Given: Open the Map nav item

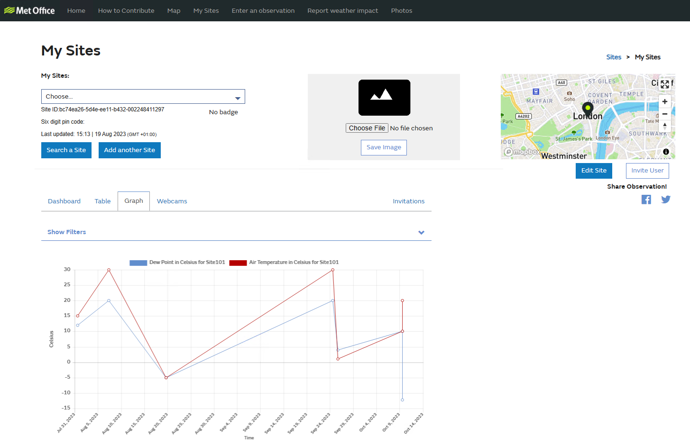Looking at the screenshot, I should (x=174, y=10).
